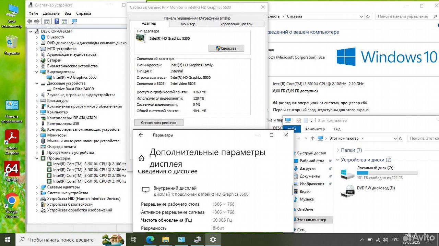
Task: Click Device Manager taskbar icon
Action: pos(197,239)
